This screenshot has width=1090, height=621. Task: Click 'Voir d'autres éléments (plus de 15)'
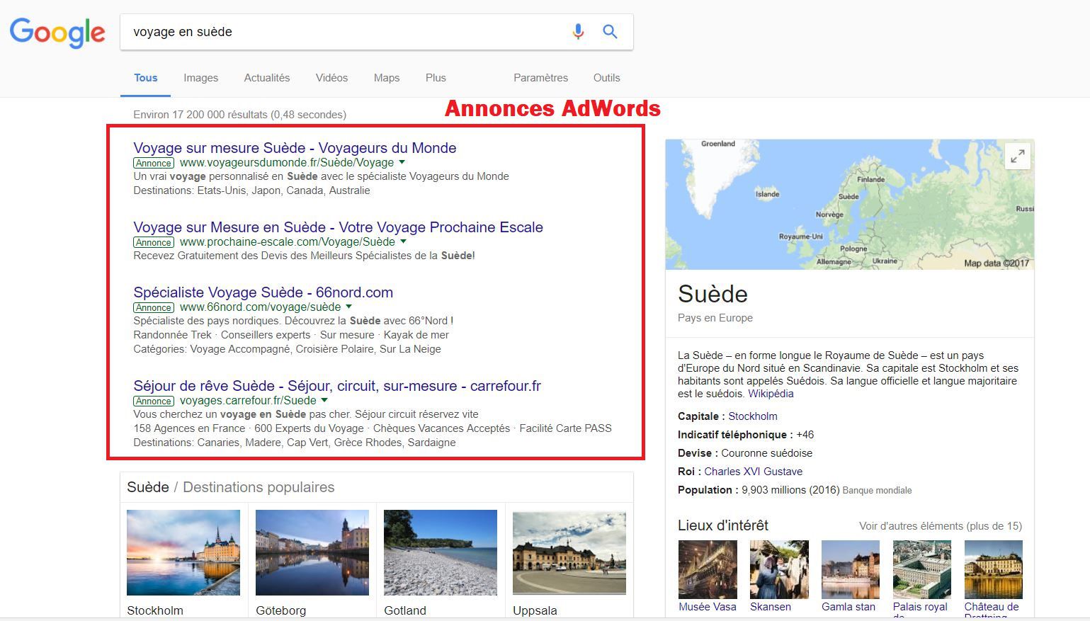941,526
